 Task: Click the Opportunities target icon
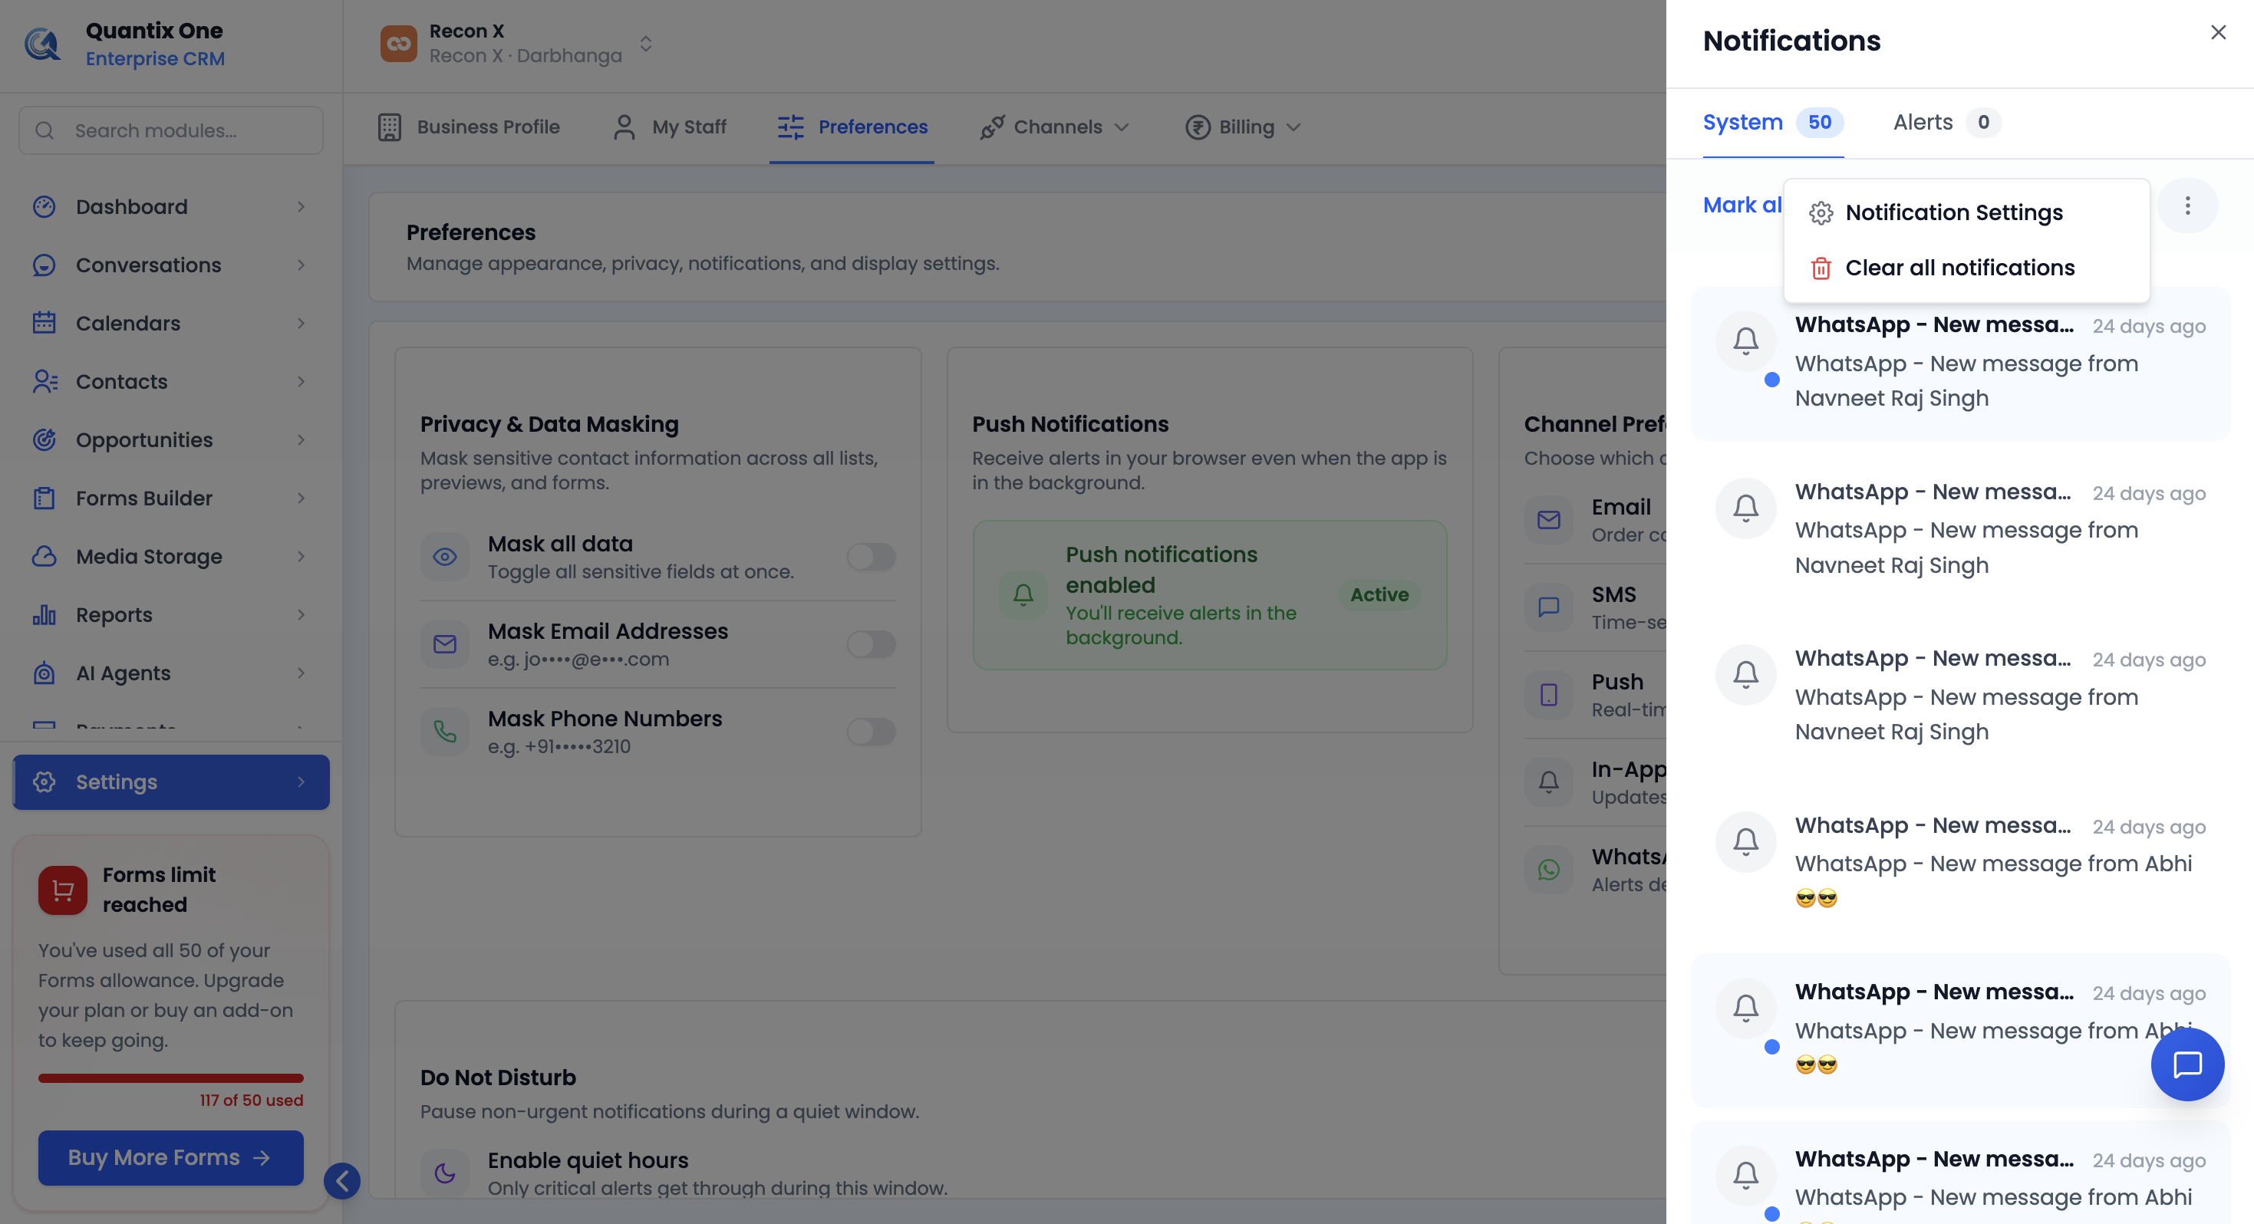(x=44, y=440)
